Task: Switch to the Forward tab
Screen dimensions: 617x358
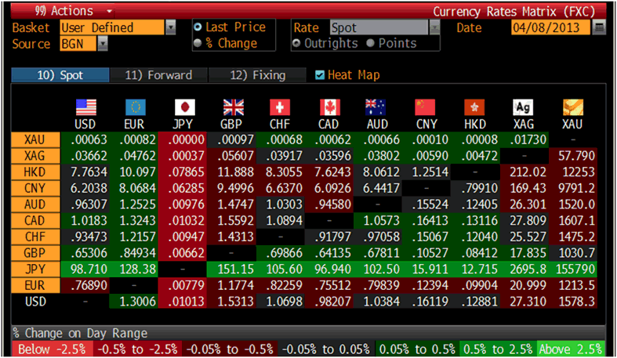Action: point(158,75)
